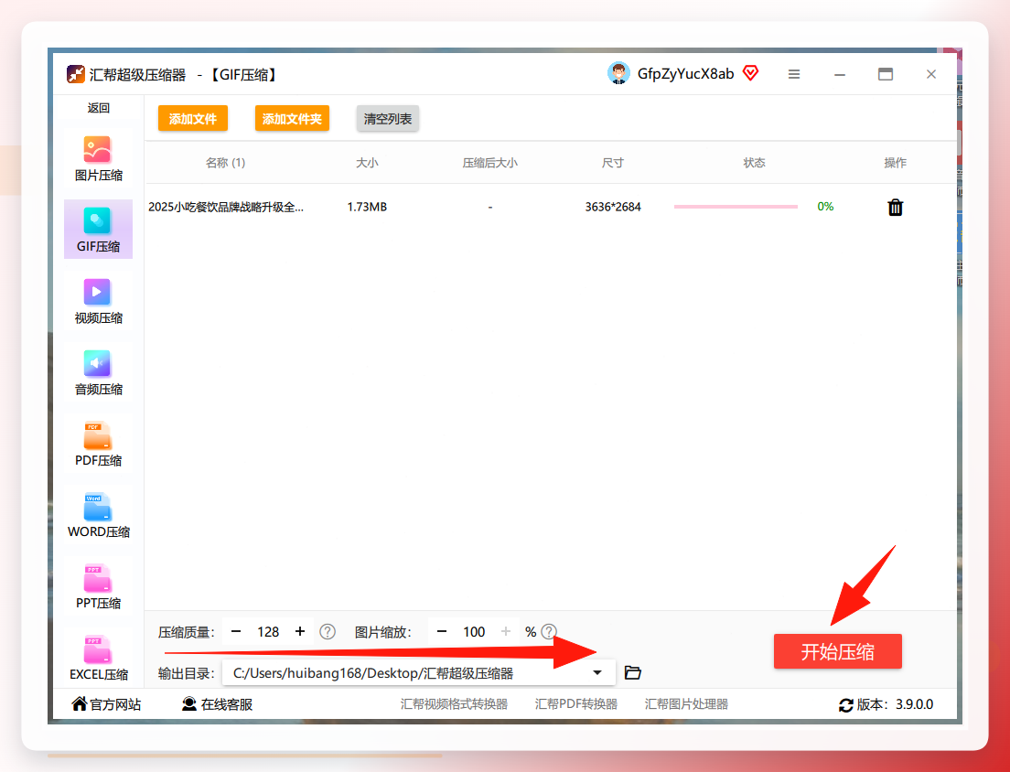Click the 1.73MB size cell
Image resolution: width=1010 pixels, height=772 pixels.
tap(367, 207)
